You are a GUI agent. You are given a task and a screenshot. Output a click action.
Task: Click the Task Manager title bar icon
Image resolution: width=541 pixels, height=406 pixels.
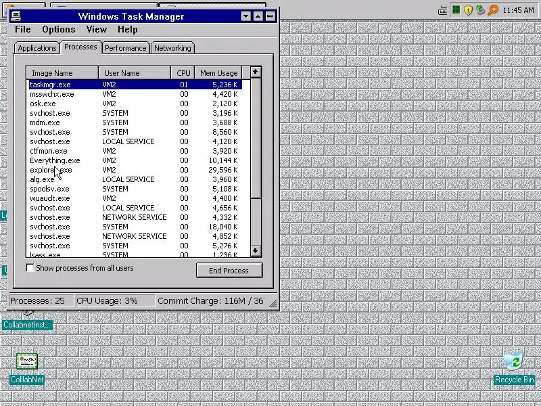click(16, 16)
